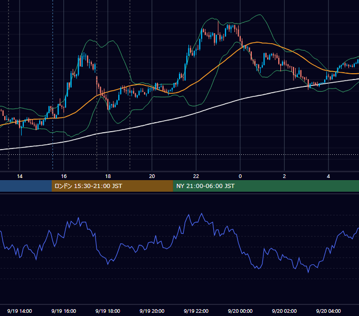Click the 9/19 22:00 date label
Screen dimensions: 359x316
[196, 311]
